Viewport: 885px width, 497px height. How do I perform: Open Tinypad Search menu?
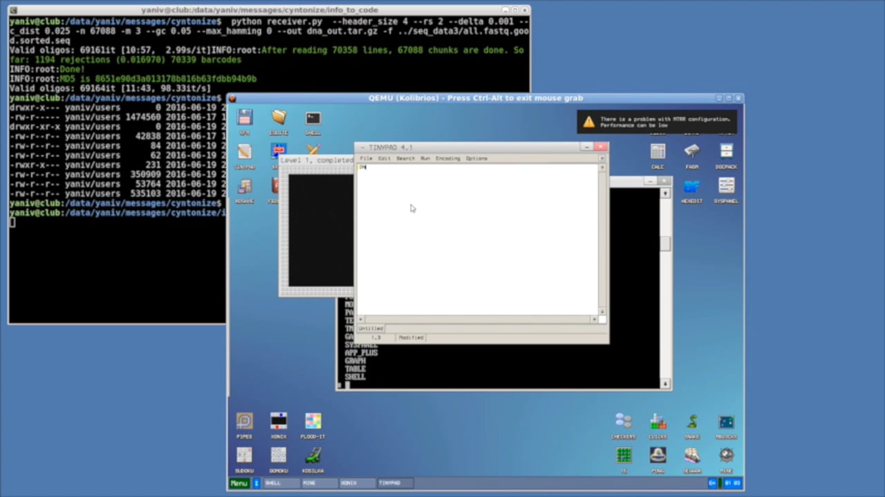[x=405, y=158]
